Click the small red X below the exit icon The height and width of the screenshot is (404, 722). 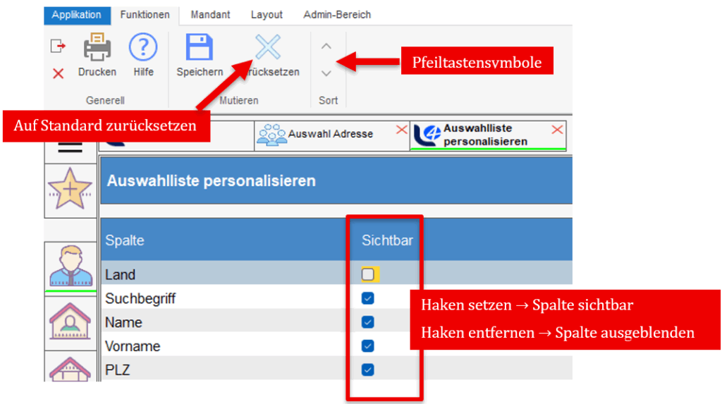(59, 73)
